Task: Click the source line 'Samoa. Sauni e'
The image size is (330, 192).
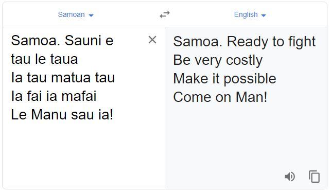Action: [x=62, y=41]
